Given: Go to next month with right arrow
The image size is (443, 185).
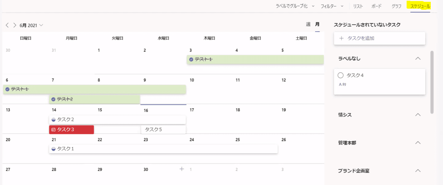Looking at the screenshot, I should (15, 25).
